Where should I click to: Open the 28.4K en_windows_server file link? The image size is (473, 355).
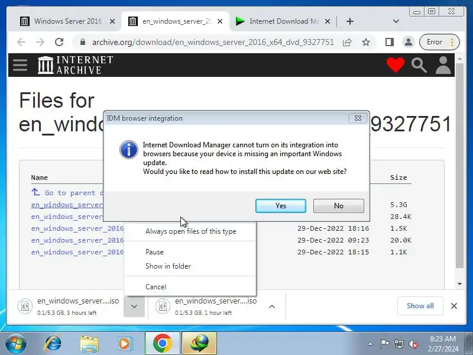tap(67, 217)
